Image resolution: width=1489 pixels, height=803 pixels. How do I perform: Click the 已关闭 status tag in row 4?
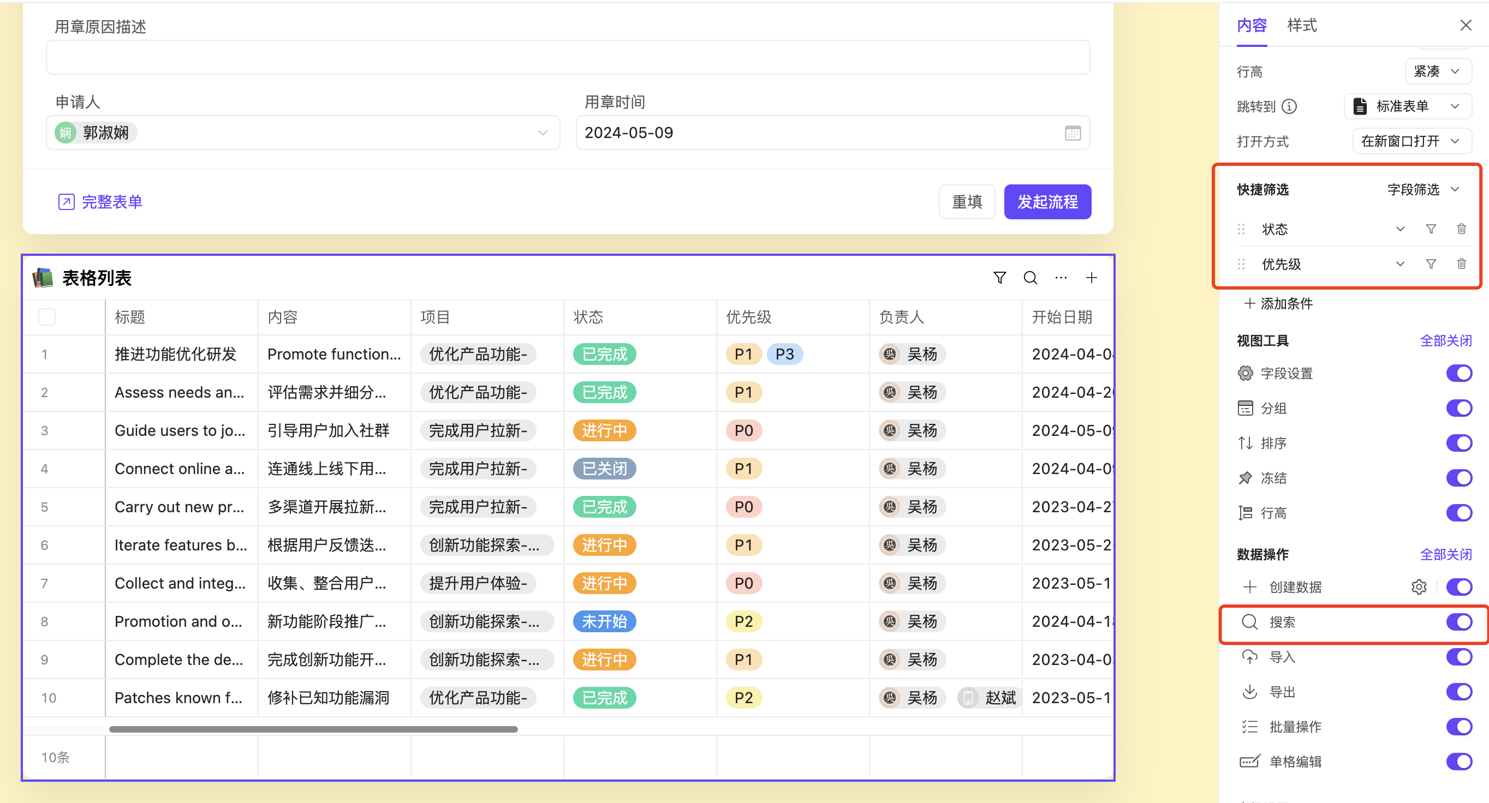[604, 469]
